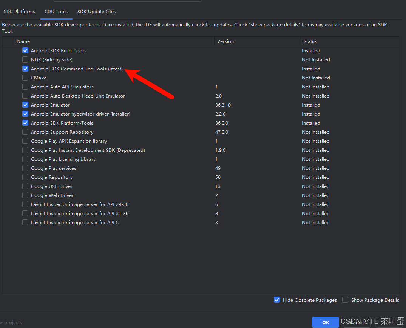Select Android SDK Platform-Tools label

click(62, 123)
